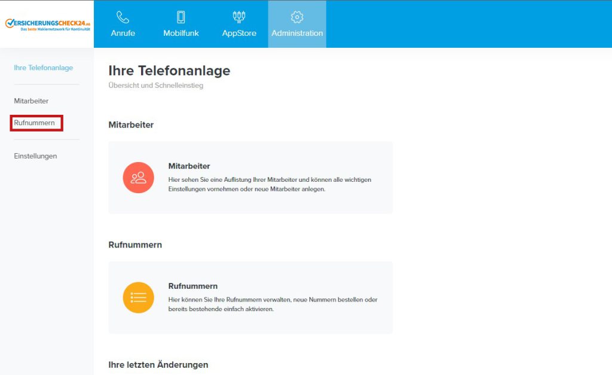Click the Rufnummern card description text
Screen dimensions: 612x375
click(x=273, y=304)
